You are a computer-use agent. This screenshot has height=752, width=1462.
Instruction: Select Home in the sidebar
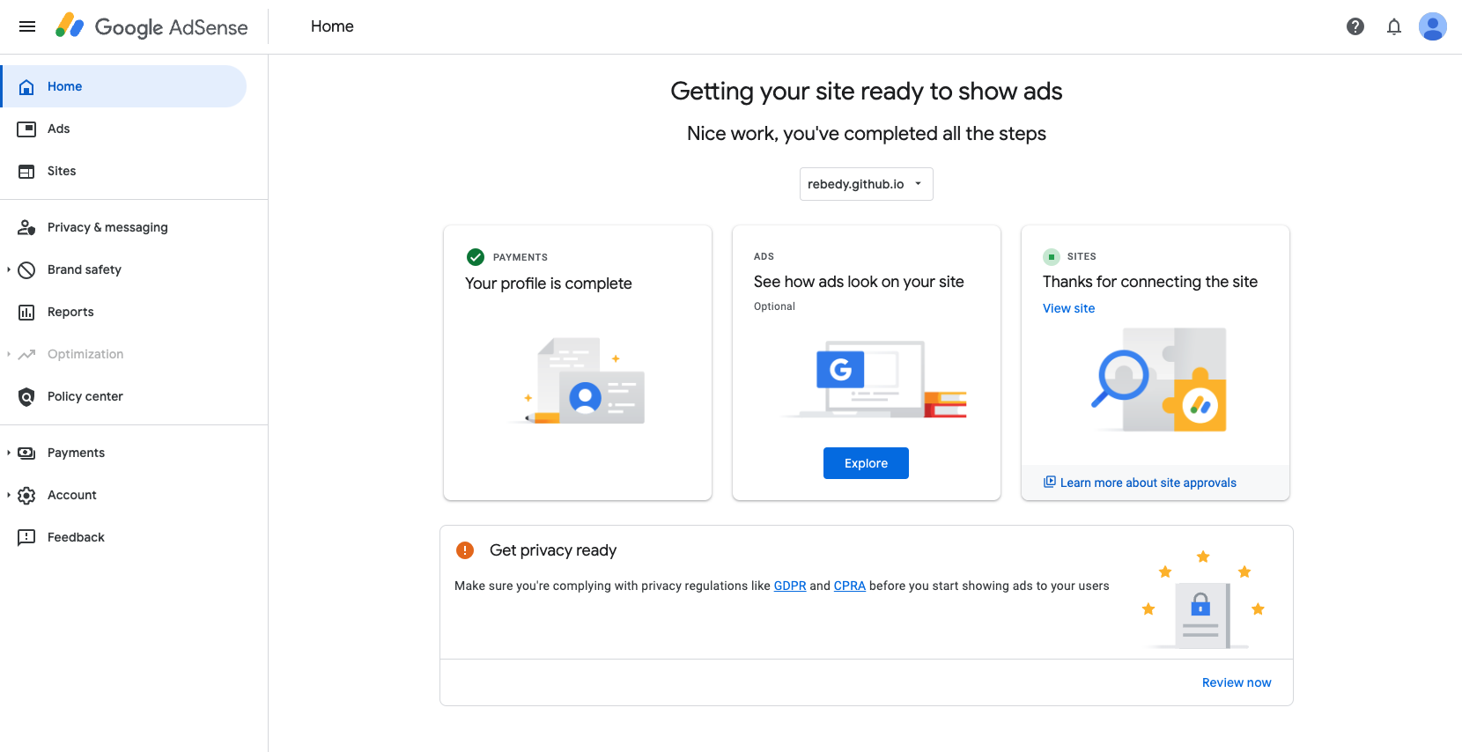coord(123,86)
